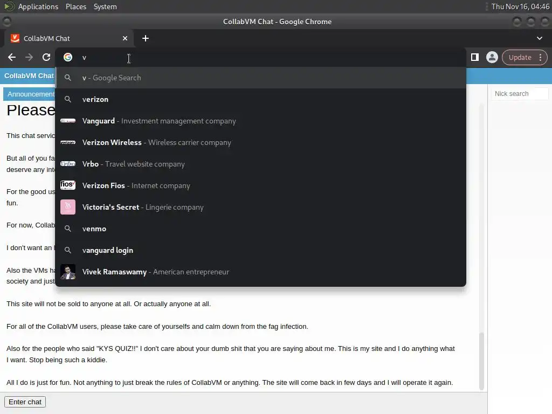This screenshot has width=552, height=414.
Task: Click the 'This site will not be sold' line
Action: coord(108,304)
